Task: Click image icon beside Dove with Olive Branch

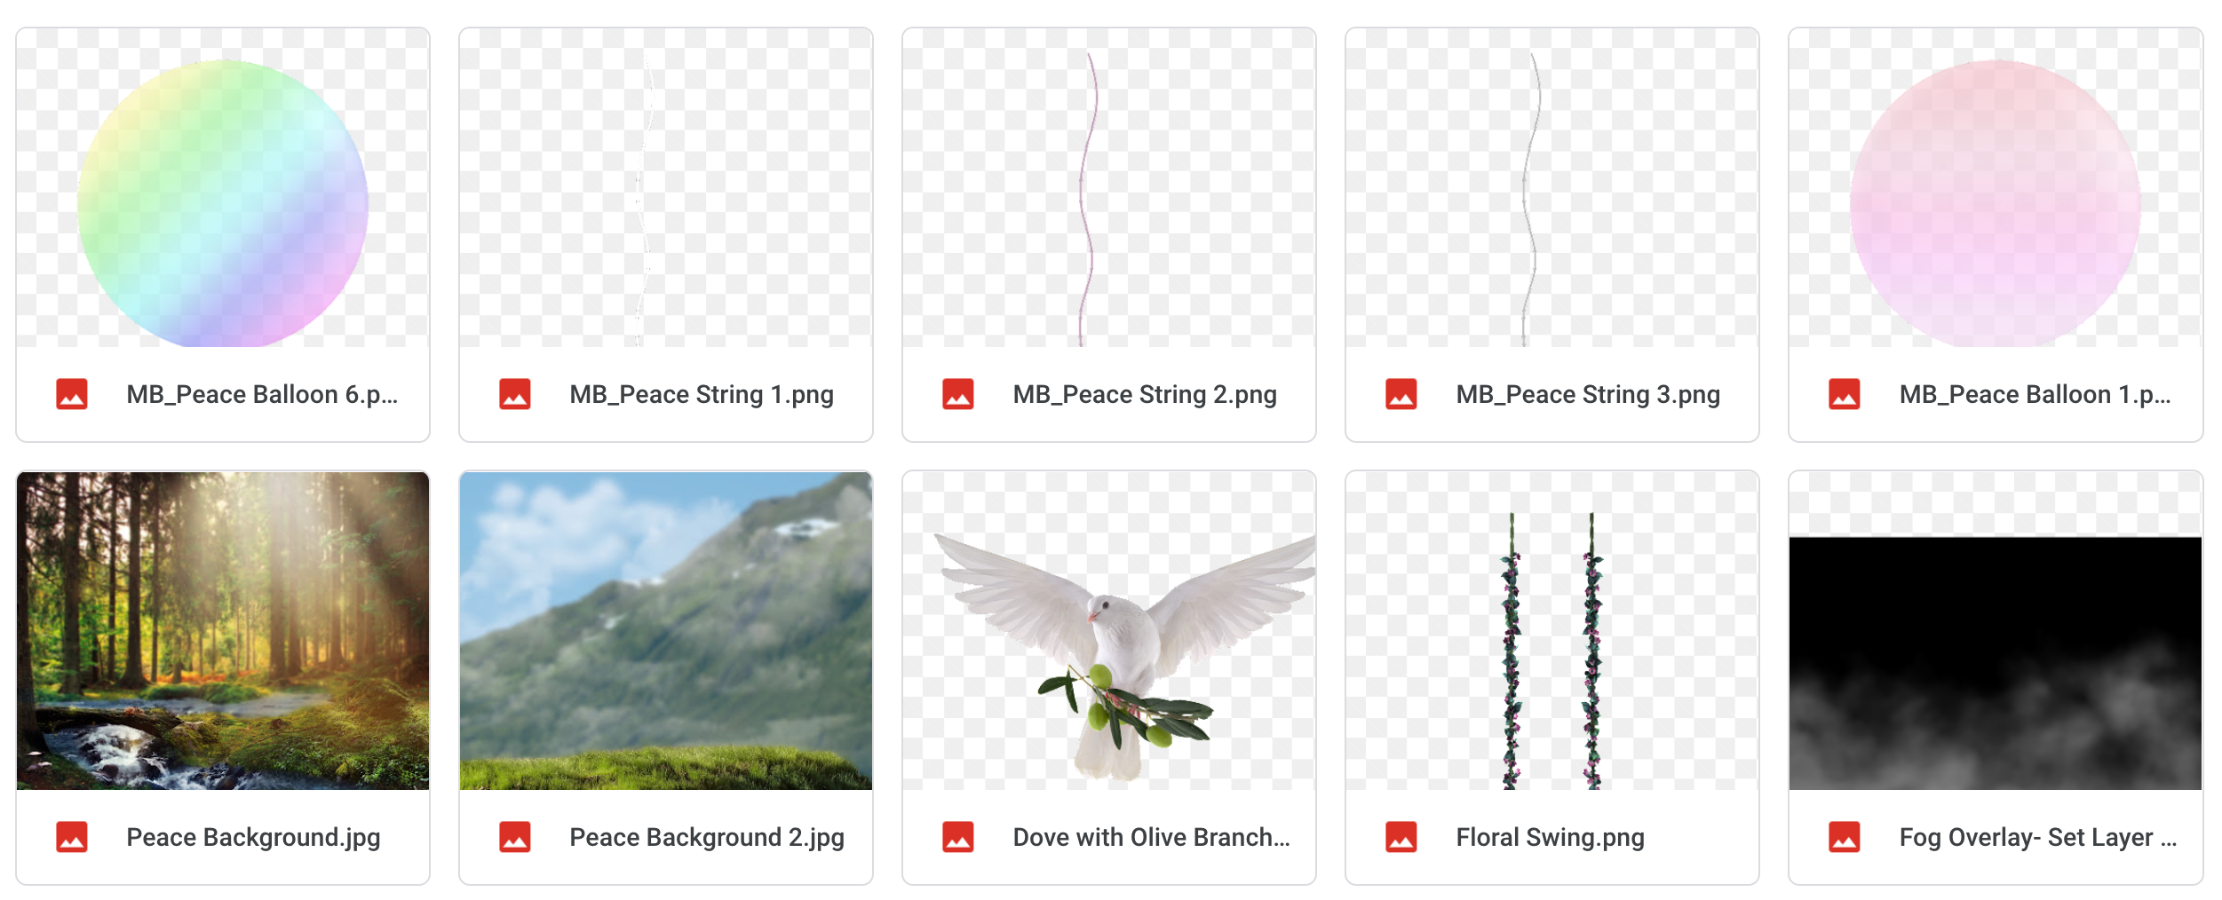Action: tap(958, 837)
